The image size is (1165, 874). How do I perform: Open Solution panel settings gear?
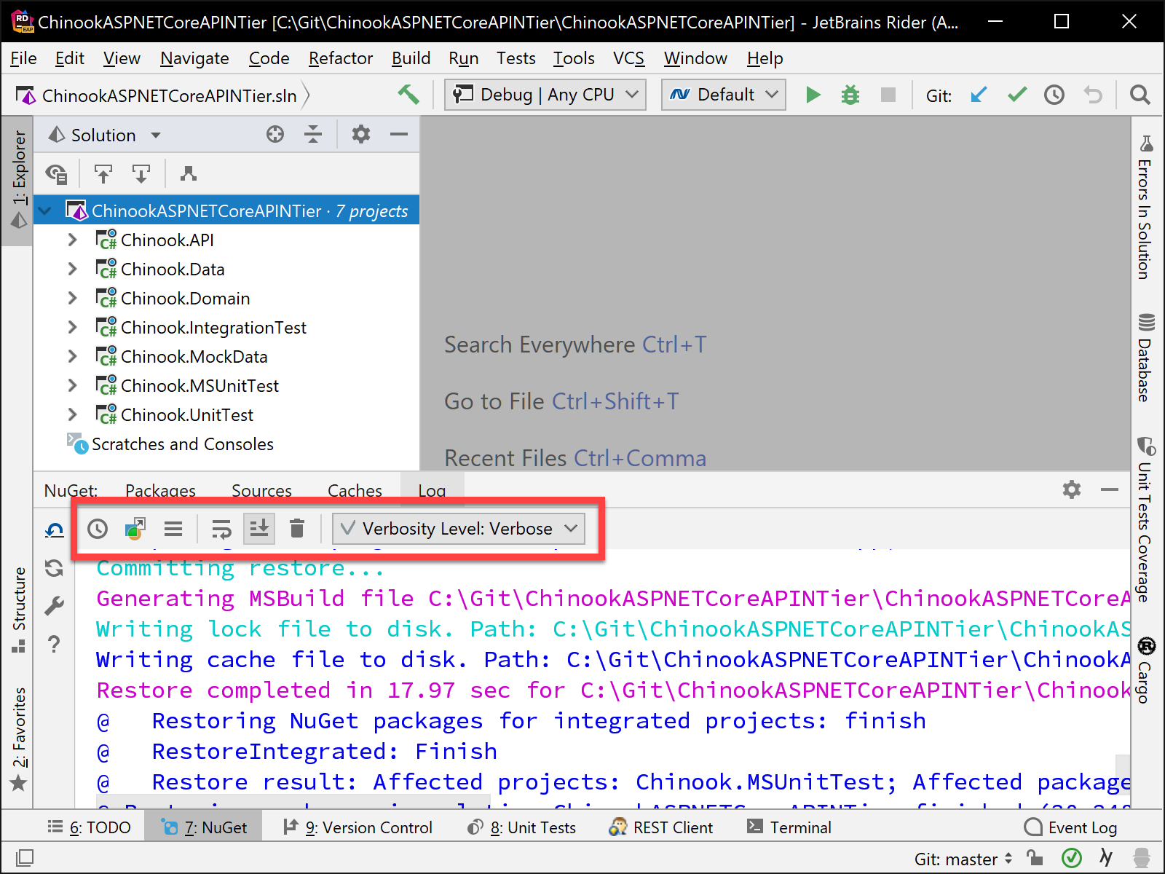361,134
